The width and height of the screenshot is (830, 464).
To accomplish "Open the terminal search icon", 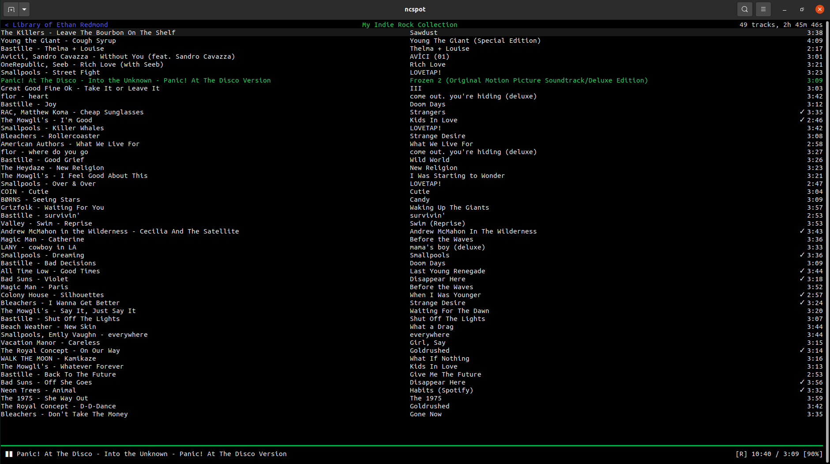I will click(x=745, y=9).
